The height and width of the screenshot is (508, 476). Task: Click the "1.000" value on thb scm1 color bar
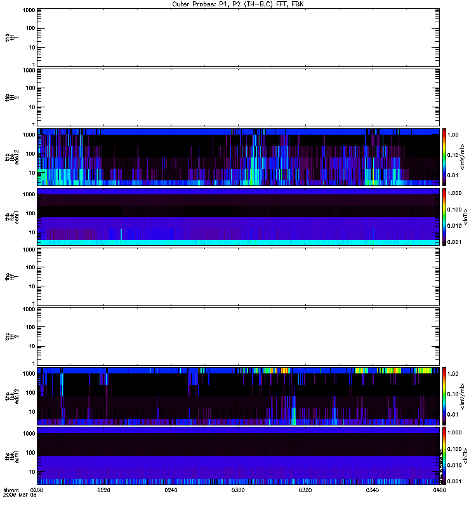(454, 193)
